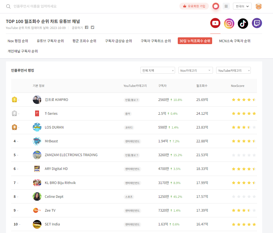273x233 pixels.
Task: Open SET India channel logo
Action: [37, 224]
